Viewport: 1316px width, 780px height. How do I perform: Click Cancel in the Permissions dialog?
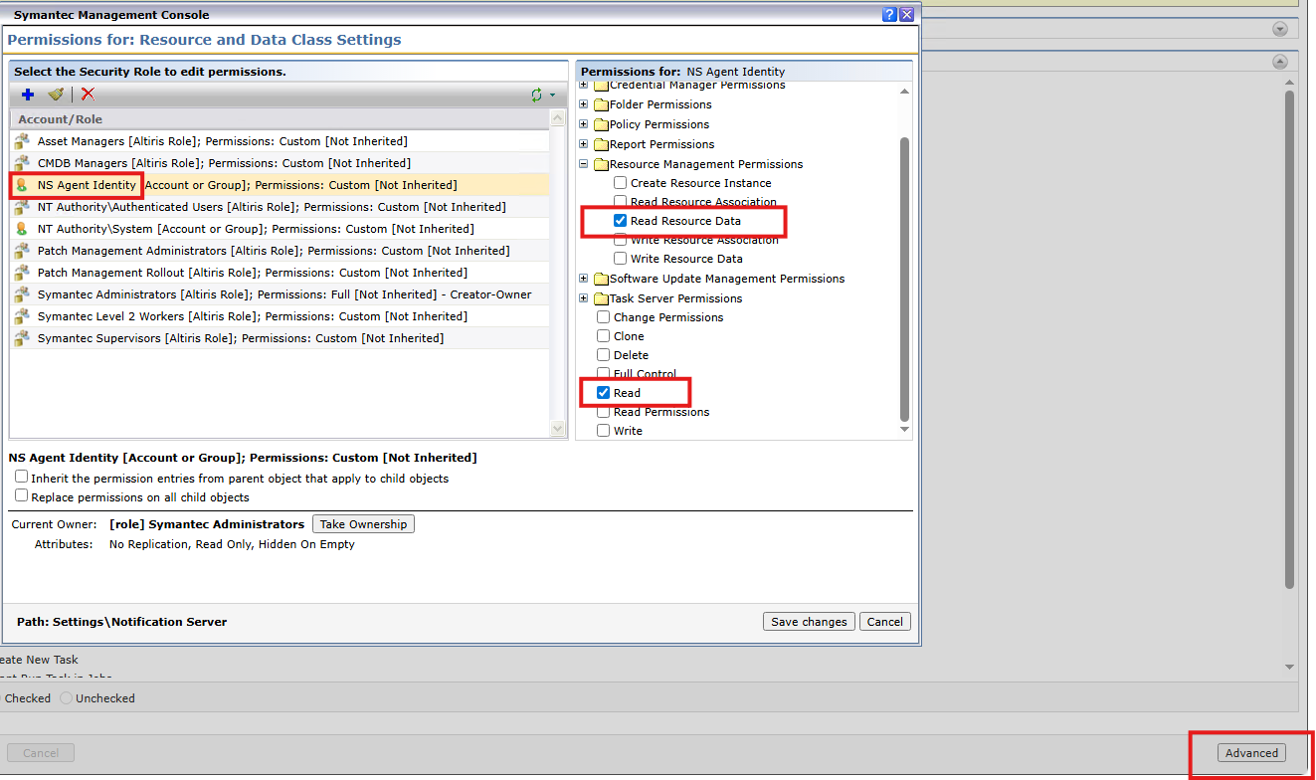point(885,622)
